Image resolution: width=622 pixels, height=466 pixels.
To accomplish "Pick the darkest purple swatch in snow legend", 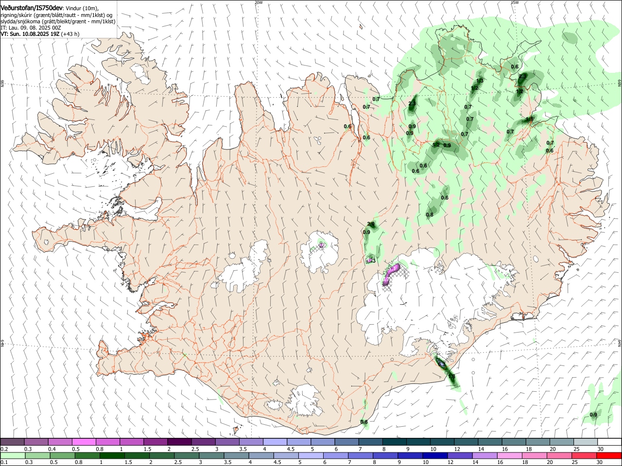I will click(x=179, y=442).
